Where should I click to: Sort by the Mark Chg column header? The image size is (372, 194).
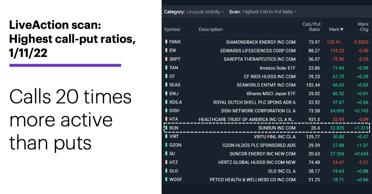point(363,27)
